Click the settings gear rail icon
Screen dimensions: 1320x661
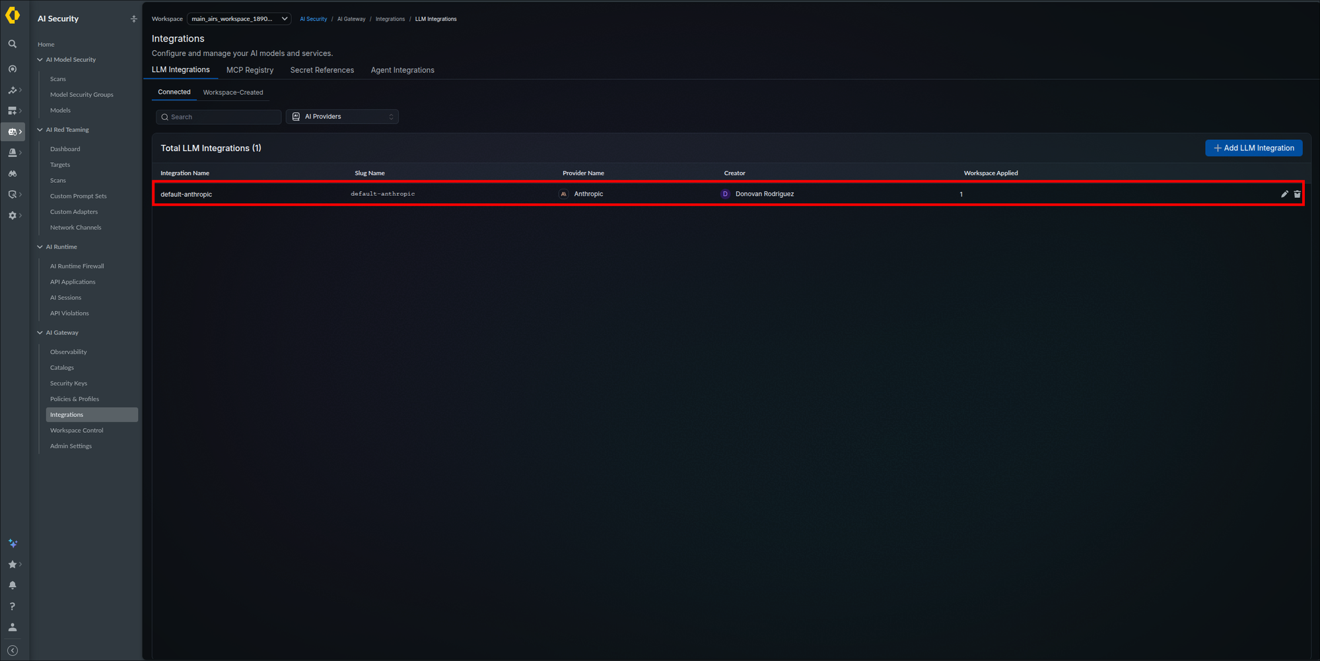[13, 216]
